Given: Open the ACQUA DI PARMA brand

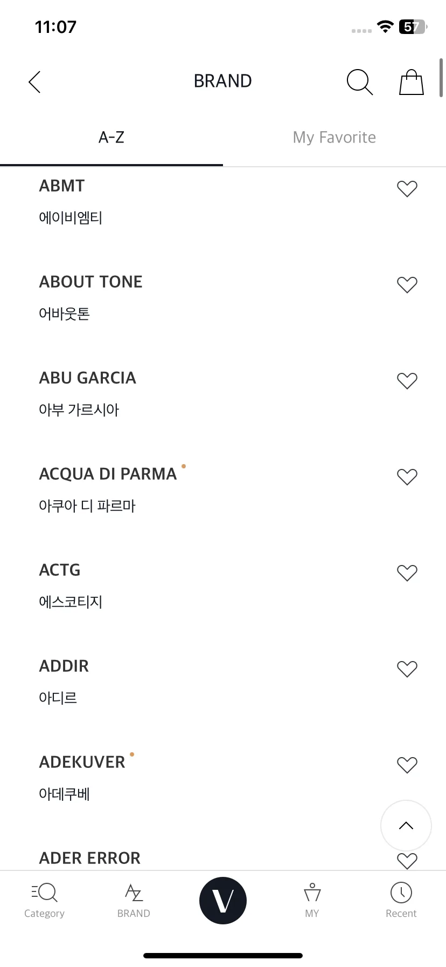Looking at the screenshot, I should [108, 474].
